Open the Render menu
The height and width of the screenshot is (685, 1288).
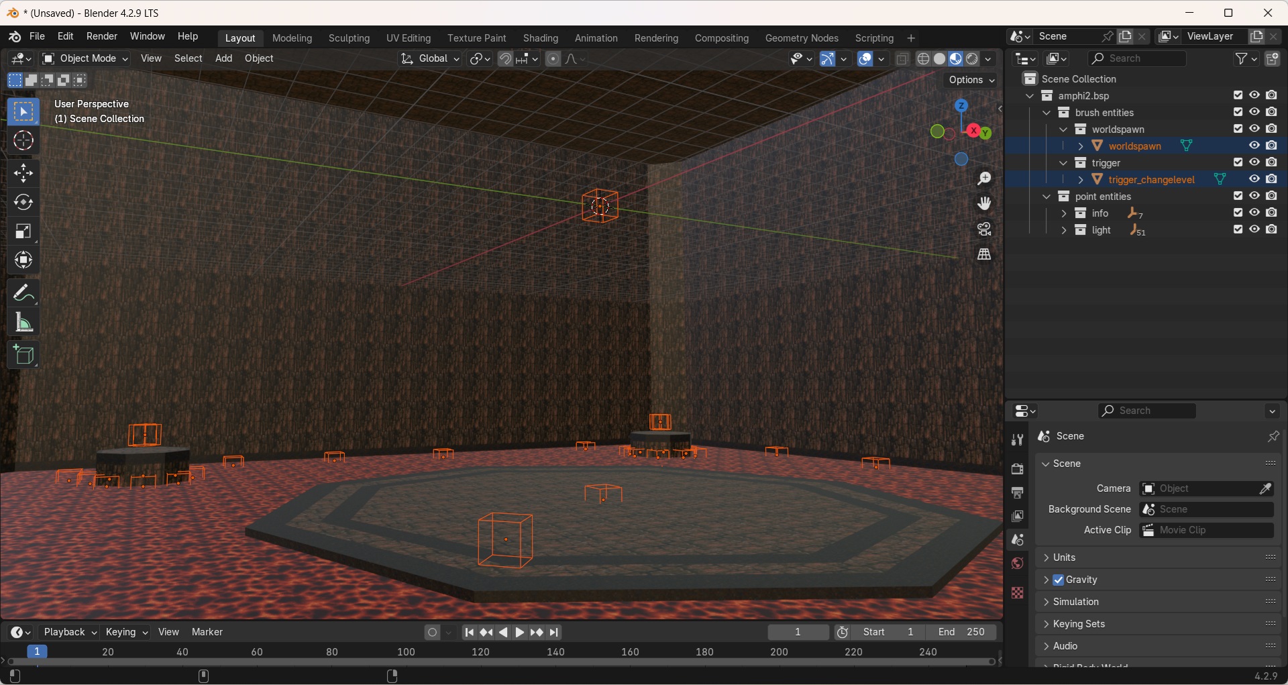coord(102,37)
